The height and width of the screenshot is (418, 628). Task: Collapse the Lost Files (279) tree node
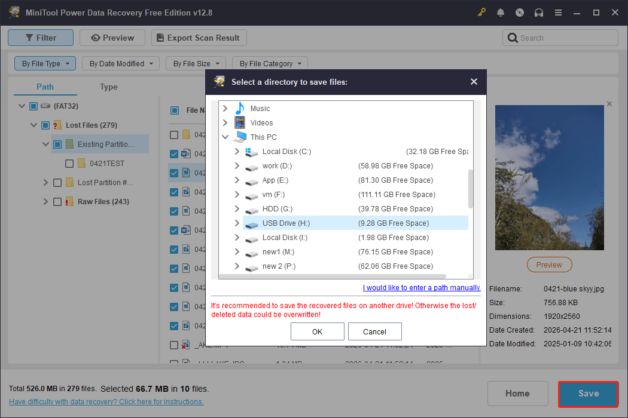[33, 125]
